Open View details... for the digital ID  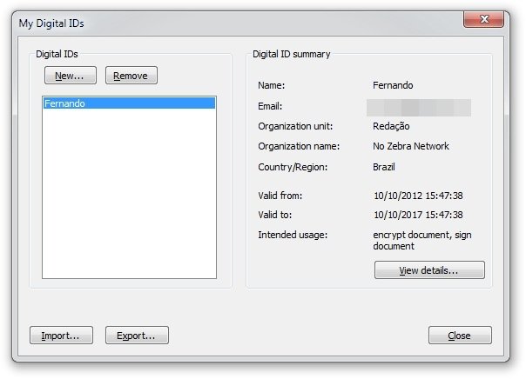(x=429, y=269)
